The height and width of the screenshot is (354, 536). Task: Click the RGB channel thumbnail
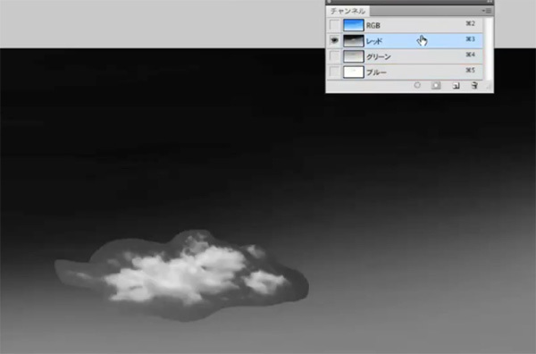(x=354, y=25)
